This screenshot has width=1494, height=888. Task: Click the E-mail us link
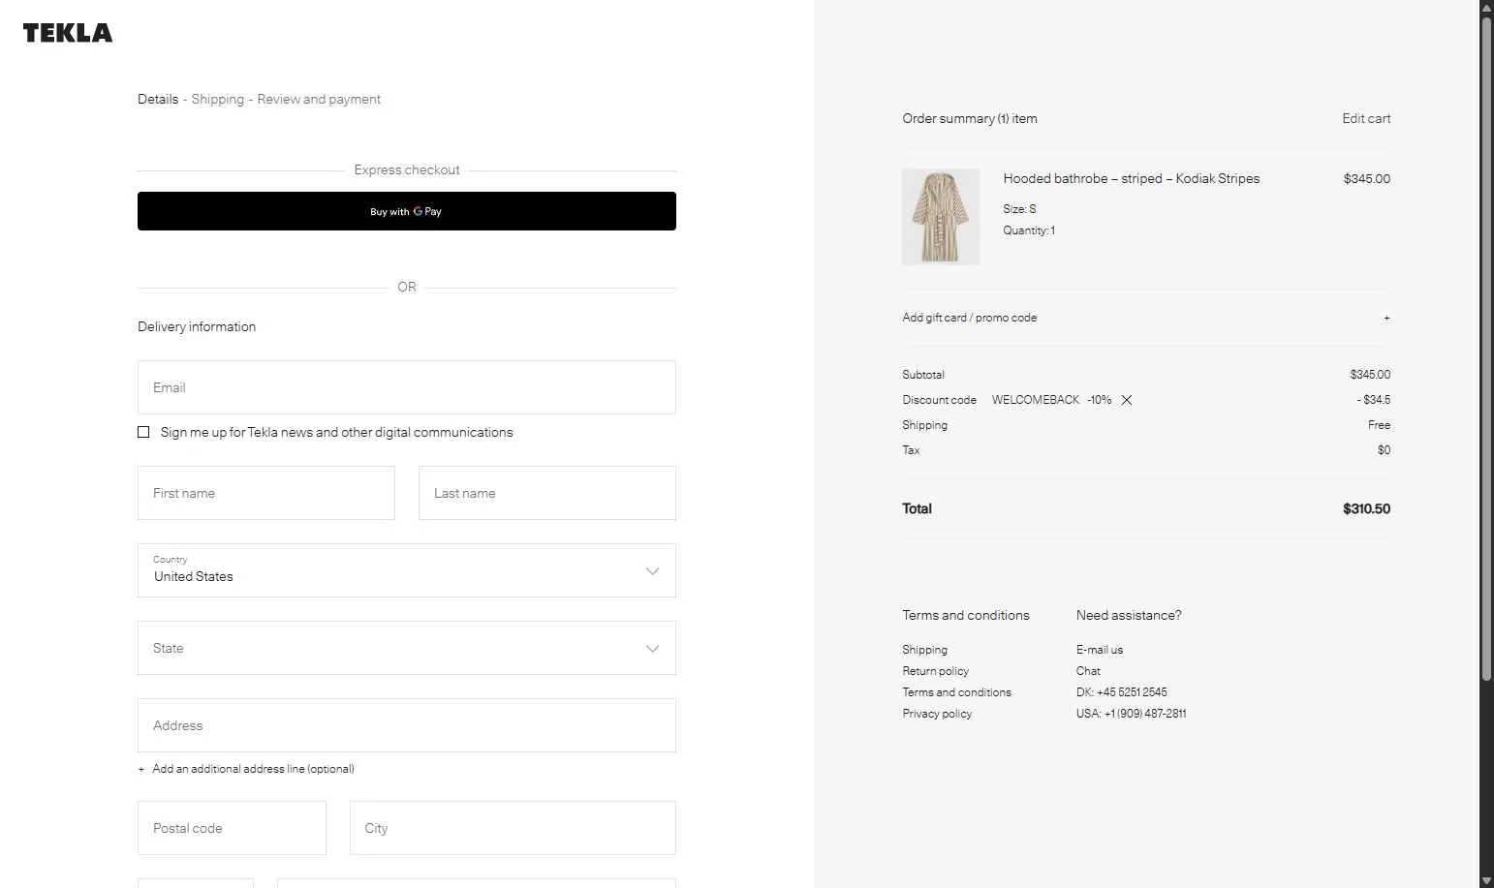pos(1100,650)
